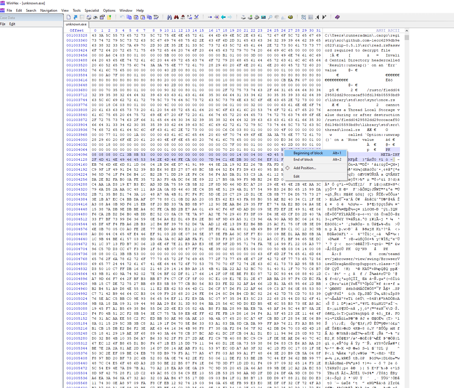The width and height of the screenshot is (454, 388).
Task: Click the teal Back navigation arrow
Action: click(223, 17)
